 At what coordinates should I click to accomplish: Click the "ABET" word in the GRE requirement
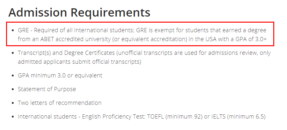click(47, 39)
